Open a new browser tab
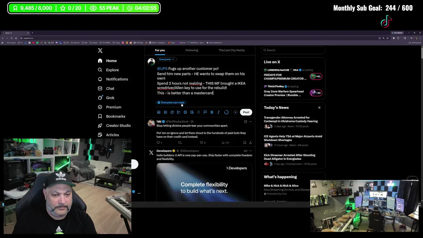 pyautogui.click(x=32, y=33)
